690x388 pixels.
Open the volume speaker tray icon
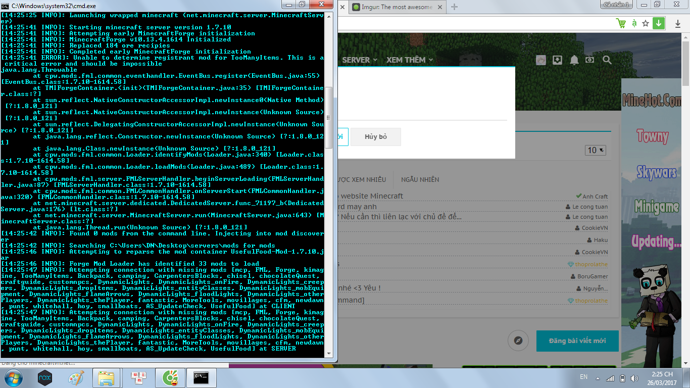[633, 378]
